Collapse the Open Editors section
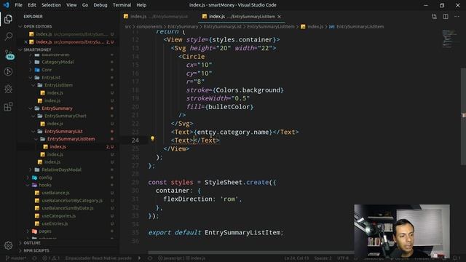The image size is (466, 262). (x=68, y=26)
